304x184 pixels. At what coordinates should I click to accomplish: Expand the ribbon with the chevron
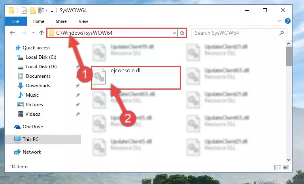(x=279, y=21)
